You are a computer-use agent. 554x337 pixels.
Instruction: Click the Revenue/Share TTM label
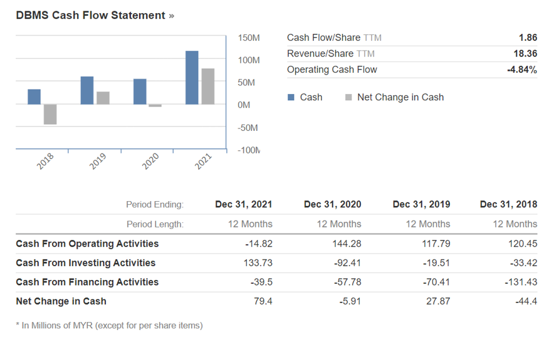click(x=331, y=54)
